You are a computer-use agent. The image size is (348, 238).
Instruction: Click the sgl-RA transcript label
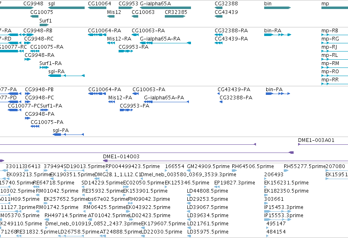pyautogui.click(x=56, y=72)
